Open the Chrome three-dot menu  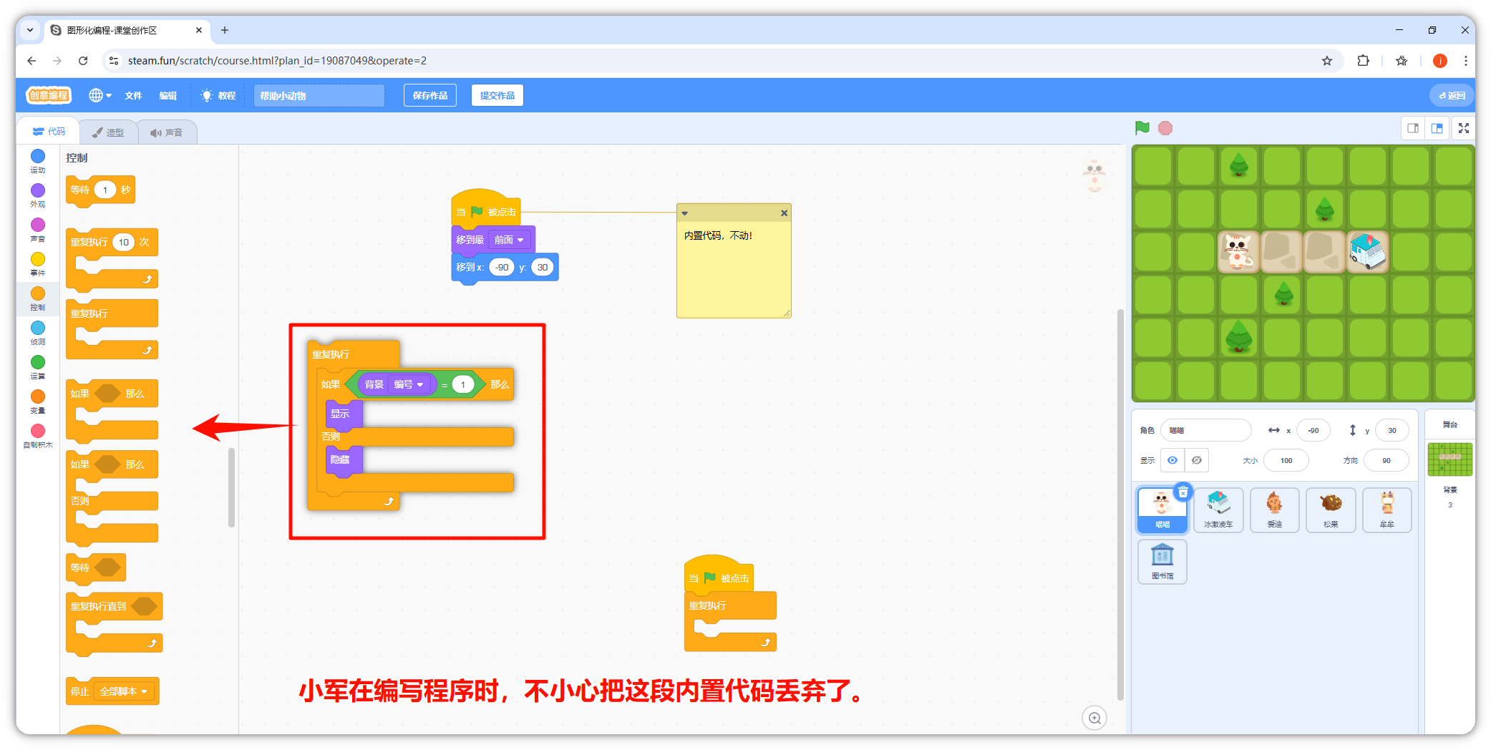click(x=1465, y=61)
